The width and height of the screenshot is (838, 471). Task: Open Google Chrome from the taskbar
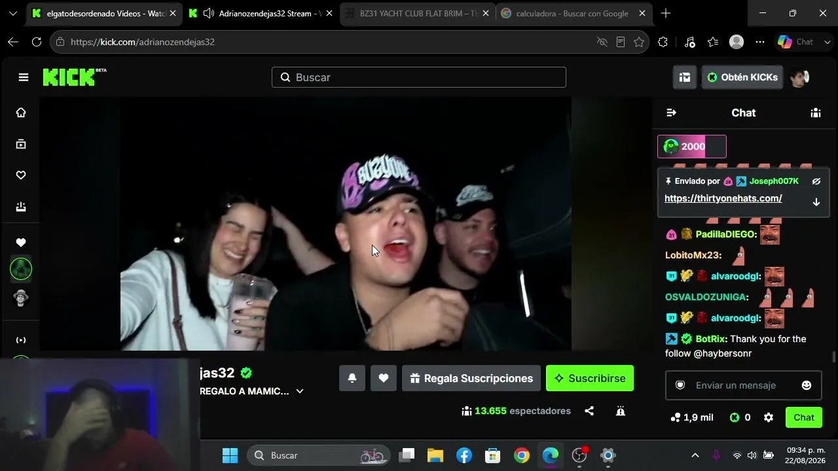click(x=522, y=455)
